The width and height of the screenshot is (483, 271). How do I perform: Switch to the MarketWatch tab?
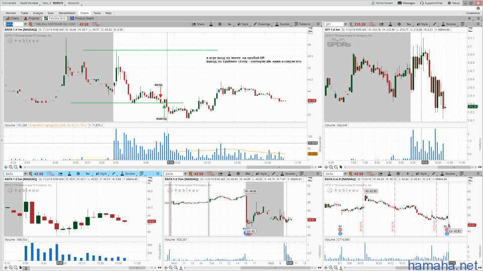[x=67, y=13]
